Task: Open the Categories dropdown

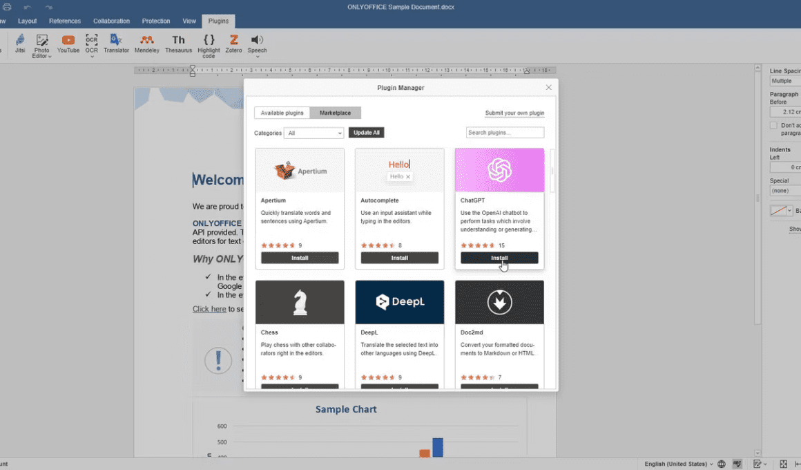Action: click(x=313, y=133)
